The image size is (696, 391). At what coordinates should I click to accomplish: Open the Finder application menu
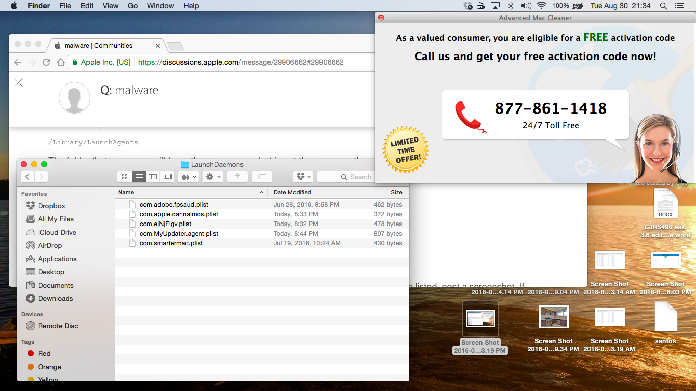tap(38, 6)
